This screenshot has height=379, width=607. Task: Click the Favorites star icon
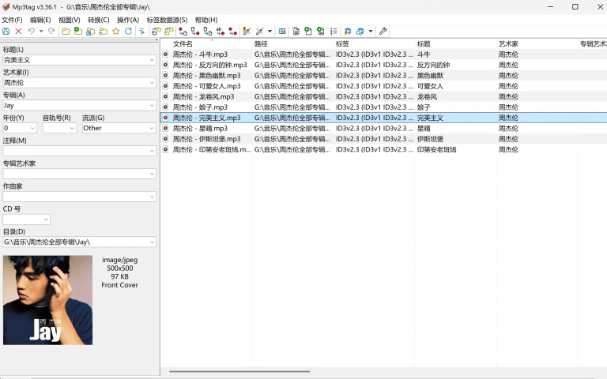coord(115,32)
